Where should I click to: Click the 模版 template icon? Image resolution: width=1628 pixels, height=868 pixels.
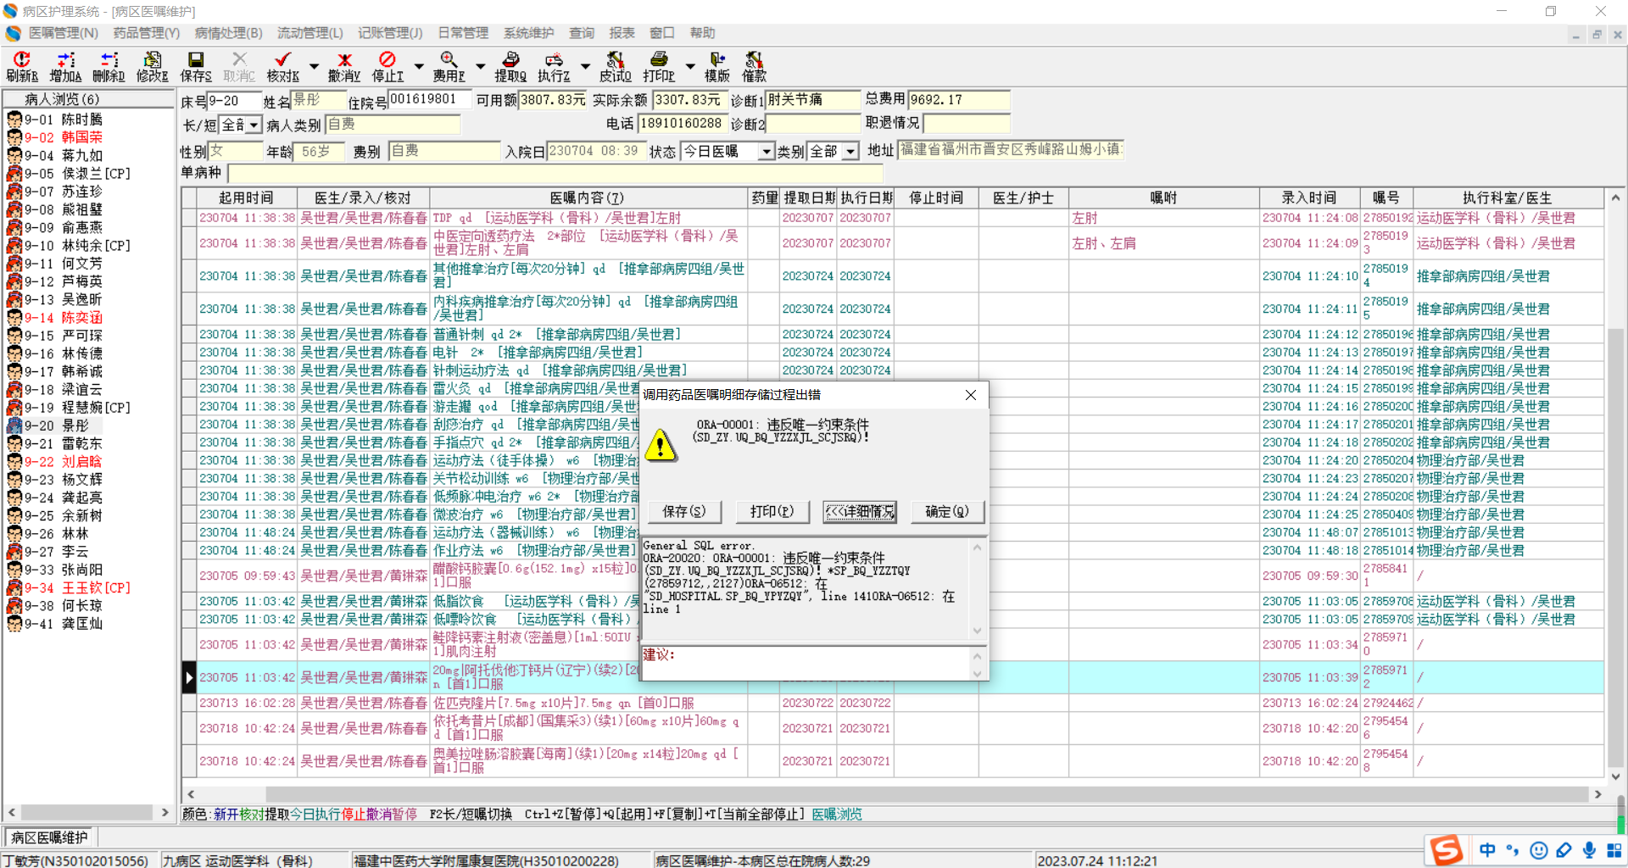coord(717,66)
